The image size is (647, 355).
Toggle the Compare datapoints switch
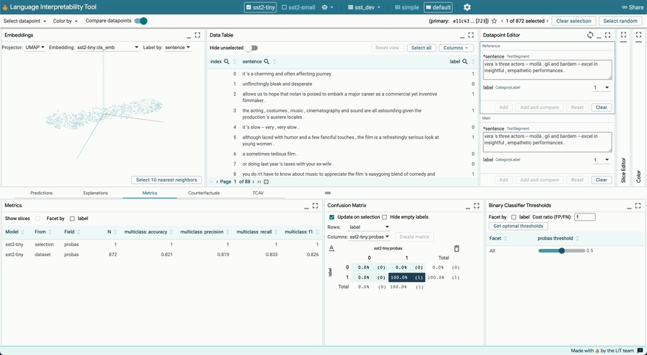click(x=141, y=21)
